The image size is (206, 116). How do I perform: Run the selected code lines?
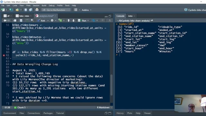[82, 21]
